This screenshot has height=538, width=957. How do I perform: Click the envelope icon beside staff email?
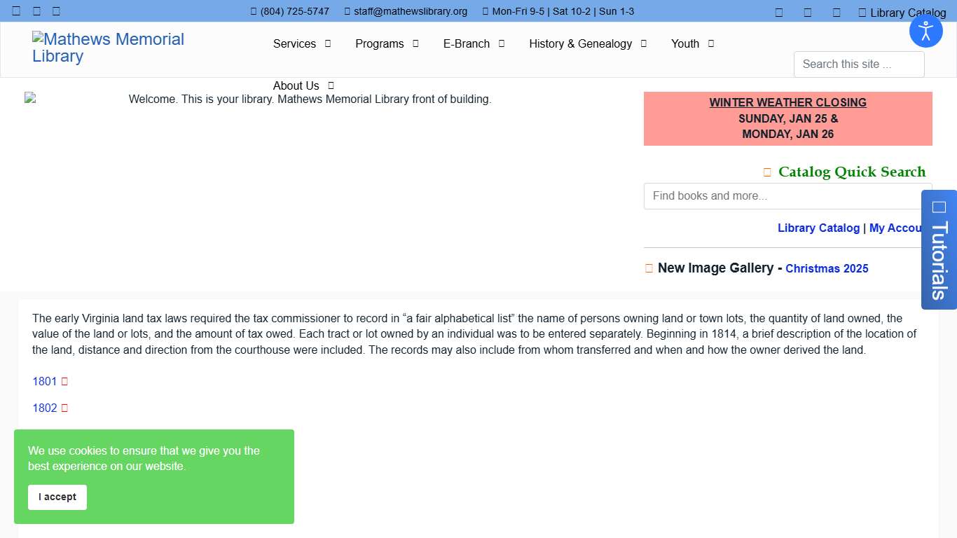tap(347, 12)
